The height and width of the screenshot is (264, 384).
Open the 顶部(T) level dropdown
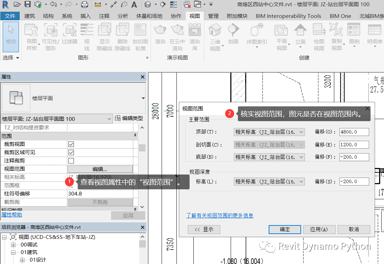pos(269,132)
